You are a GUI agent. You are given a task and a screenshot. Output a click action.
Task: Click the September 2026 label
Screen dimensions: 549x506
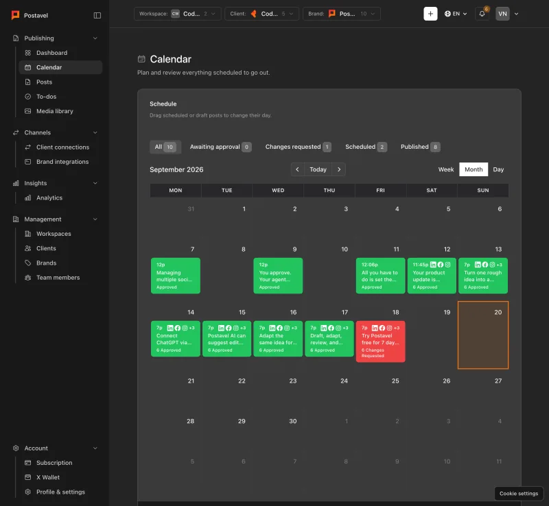176,170
